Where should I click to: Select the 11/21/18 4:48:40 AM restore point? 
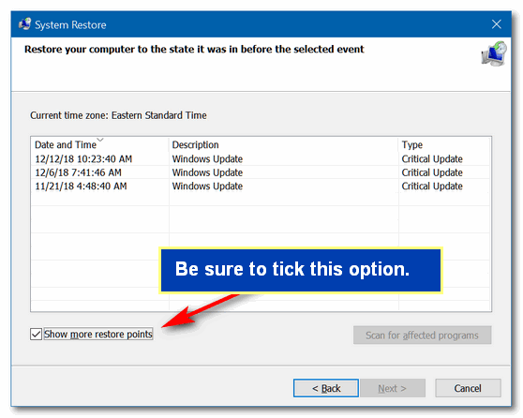pos(261,187)
